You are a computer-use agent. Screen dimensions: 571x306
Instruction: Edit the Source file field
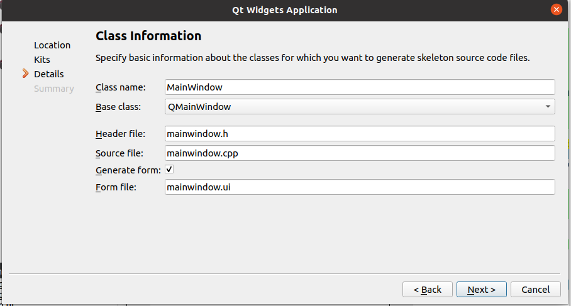point(360,153)
